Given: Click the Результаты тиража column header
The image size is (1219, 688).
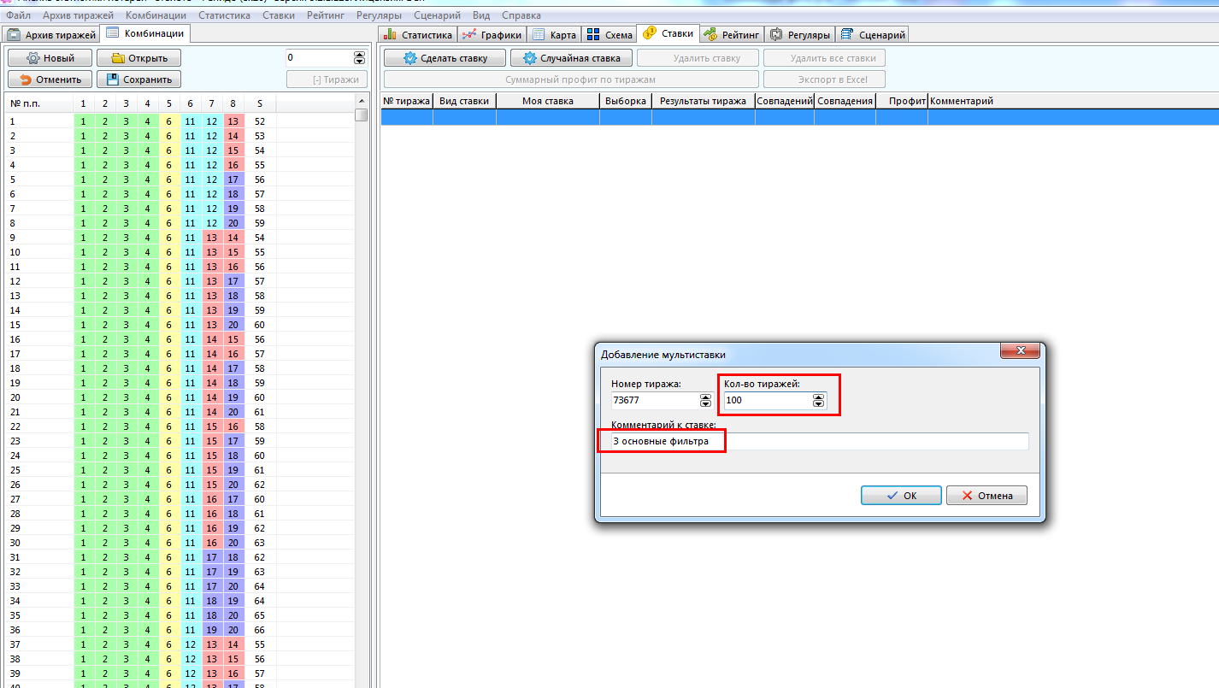Looking at the screenshot, I should pyautogui.click(x=704, y=101).
